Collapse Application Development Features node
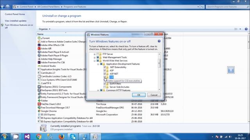Image resolution: width=250 pixels, height=140 pixels. 98,64
